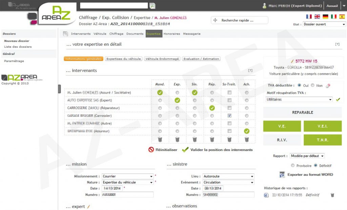Select the French flag language icon

(309, 17)
